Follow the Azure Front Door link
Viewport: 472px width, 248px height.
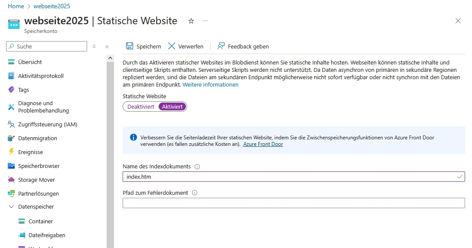click(263, 144)
